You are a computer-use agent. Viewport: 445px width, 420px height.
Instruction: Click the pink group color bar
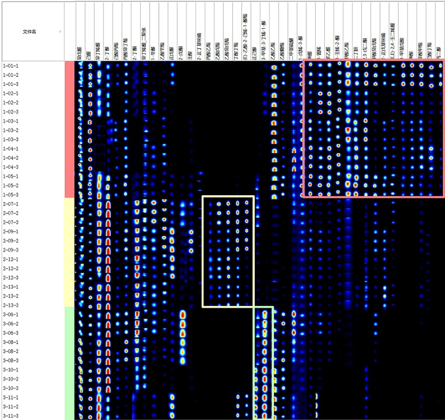click(x=69, y=129)
